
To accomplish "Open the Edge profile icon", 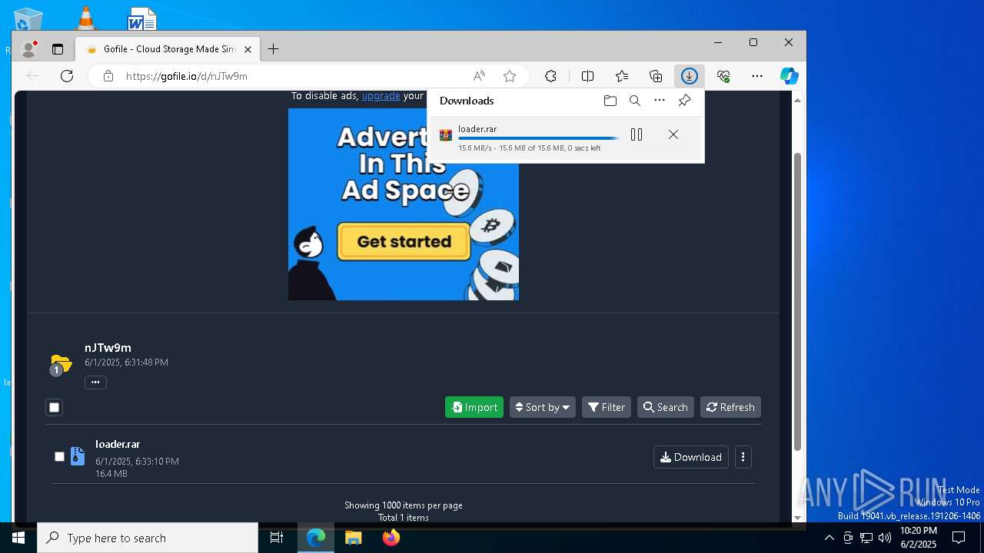I will [x=29, y=49].
